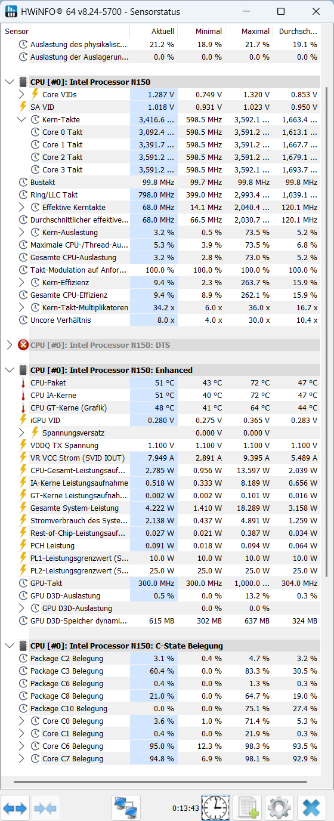The image size is (334, 821).
Task: Click the clock icon beside Bustakt
Action: (23, 182)
